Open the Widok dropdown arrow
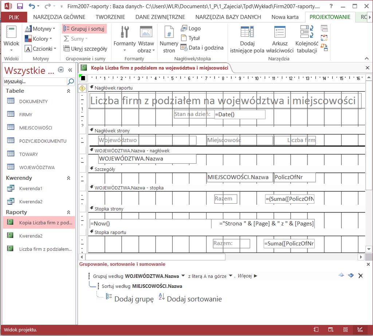 coord(11,50)
